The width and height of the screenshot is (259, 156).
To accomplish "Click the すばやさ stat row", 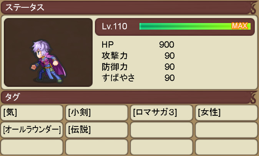I will [138, 78].
